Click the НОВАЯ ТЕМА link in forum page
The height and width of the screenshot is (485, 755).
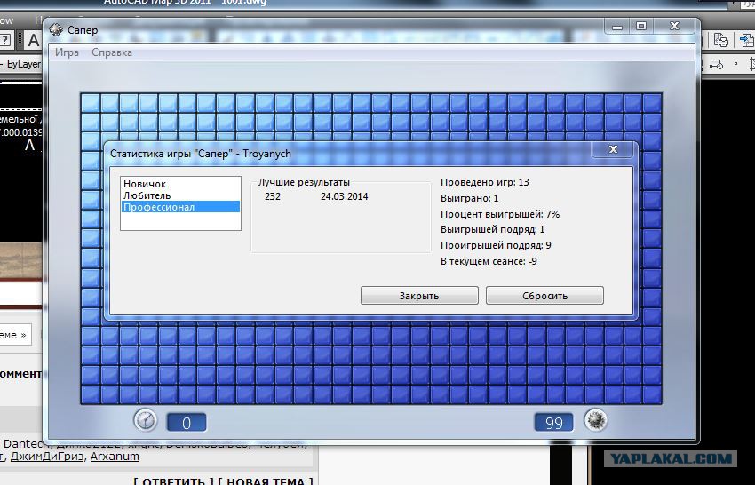click(x=266, y=481)
